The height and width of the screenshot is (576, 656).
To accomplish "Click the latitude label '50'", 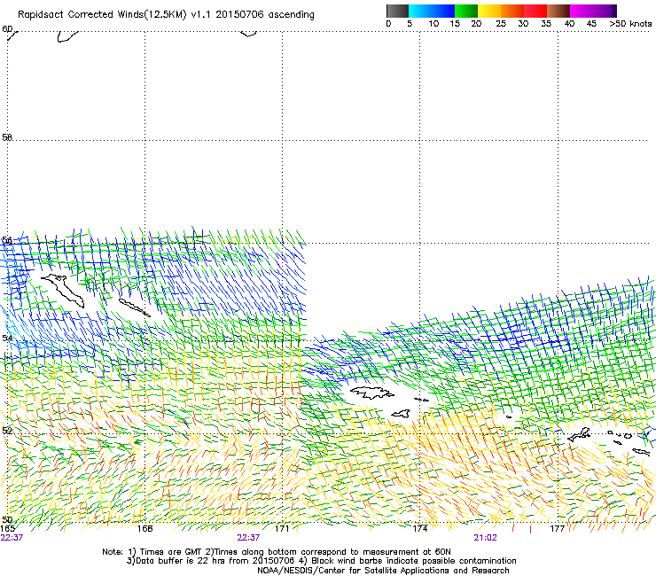I will pyautogui.click(x=7, y=519).
